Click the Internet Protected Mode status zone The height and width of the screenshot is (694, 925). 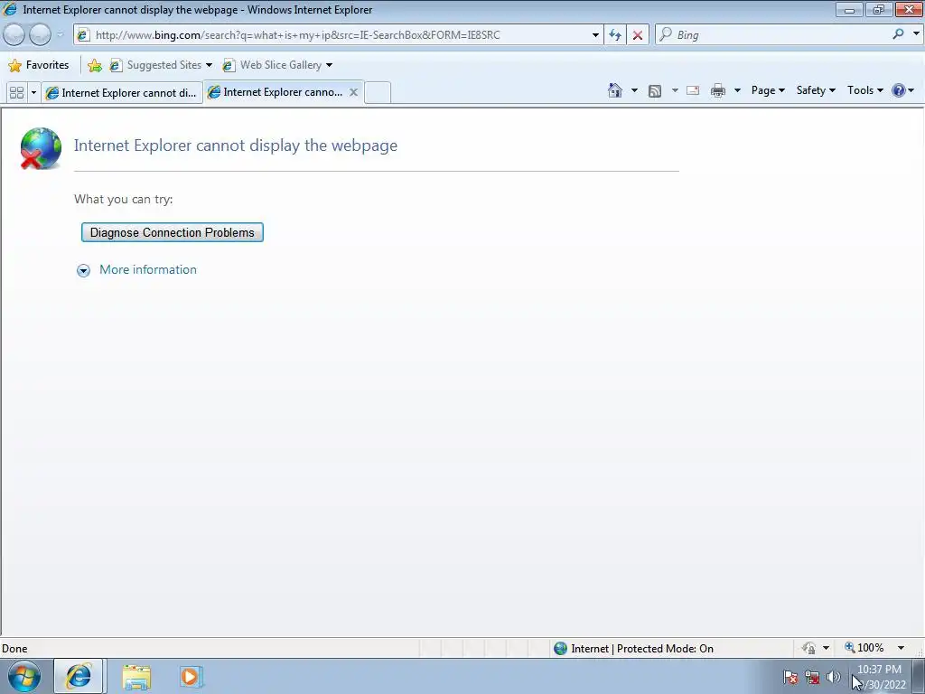pyautogui.click(x=634, y=649)
